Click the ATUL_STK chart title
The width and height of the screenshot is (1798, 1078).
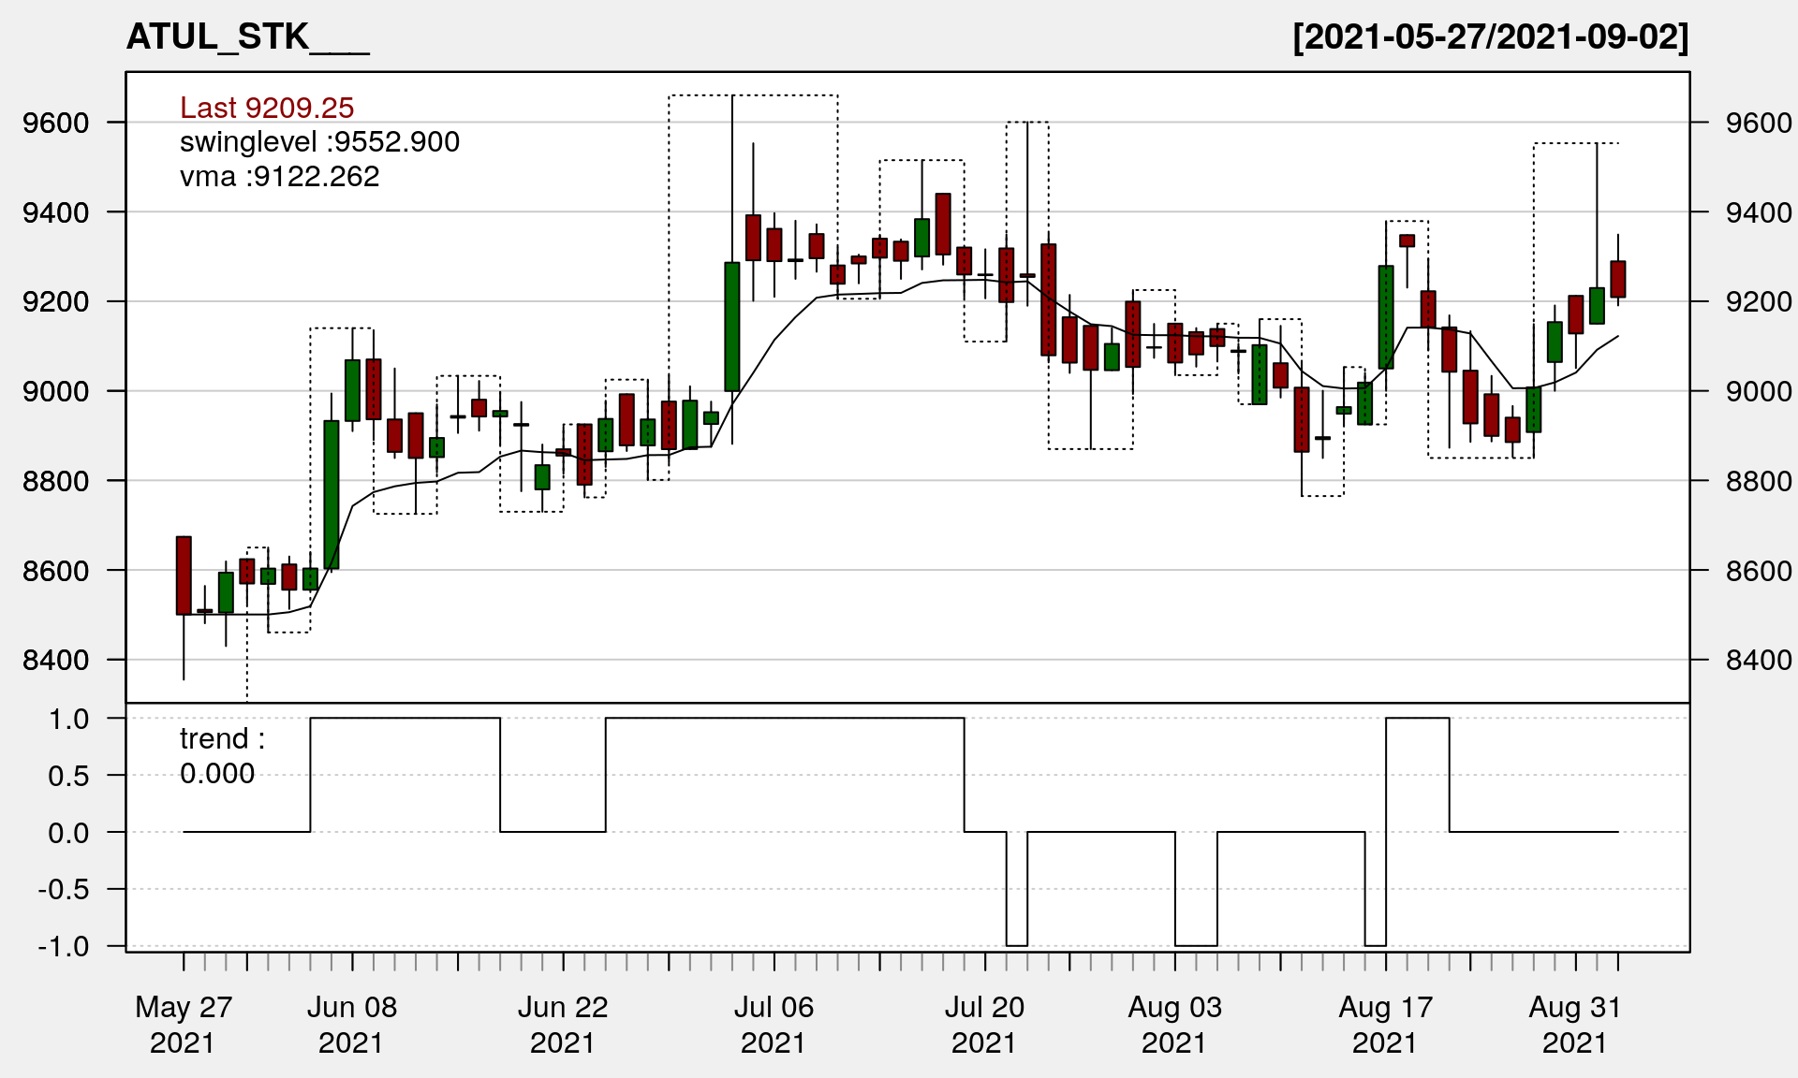[x=247, y=37]
